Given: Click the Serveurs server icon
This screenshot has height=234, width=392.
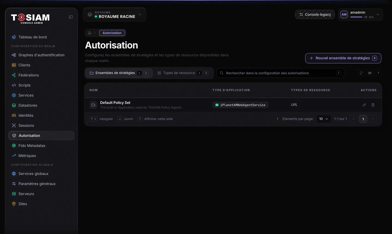Looking at the screenshot, I should [x=14, y=194].
